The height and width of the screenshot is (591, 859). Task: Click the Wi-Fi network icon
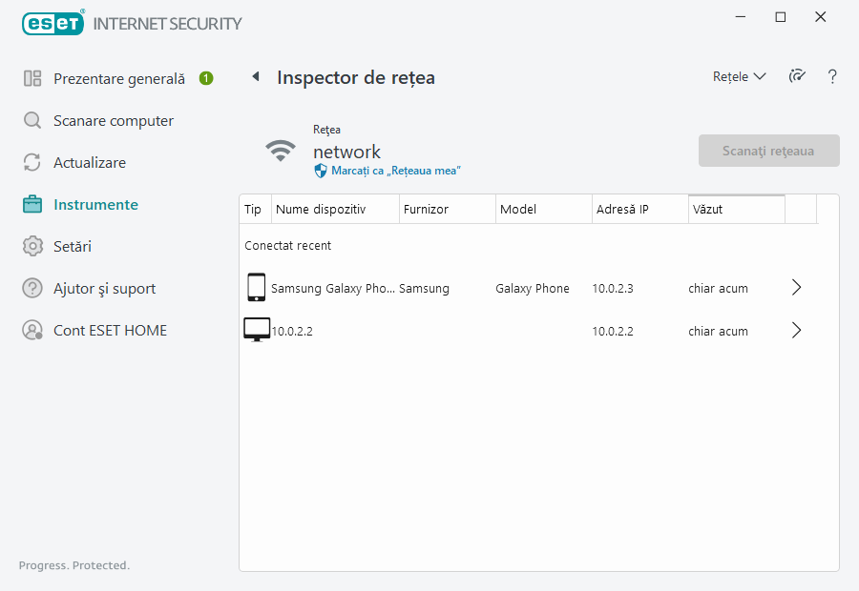click(x=281, y=151)
